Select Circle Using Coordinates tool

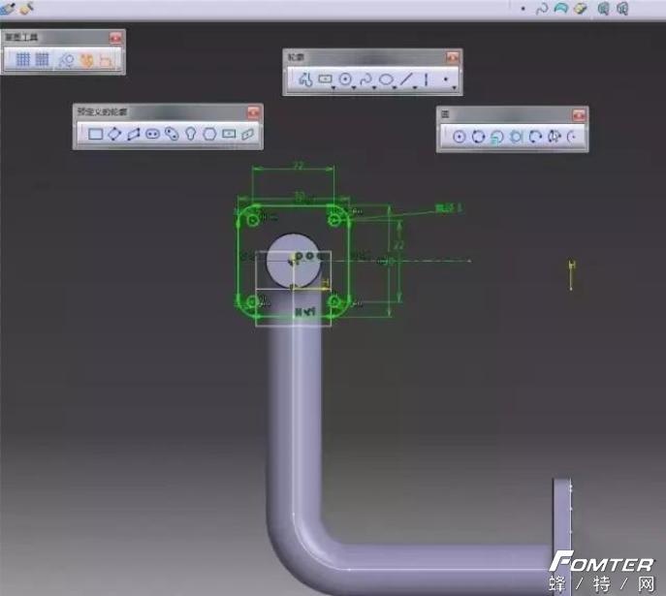[497, 137]
